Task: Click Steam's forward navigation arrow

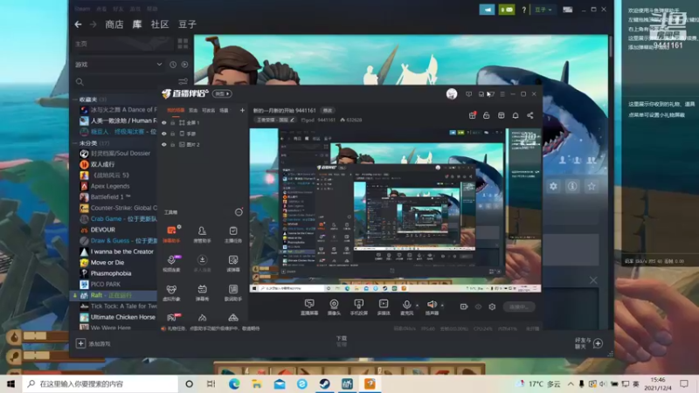Action: coord(93,24)
